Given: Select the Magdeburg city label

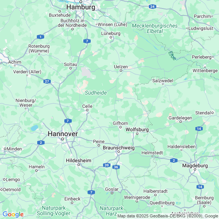Looking at the screenshot, I should (x=195, y=166).
